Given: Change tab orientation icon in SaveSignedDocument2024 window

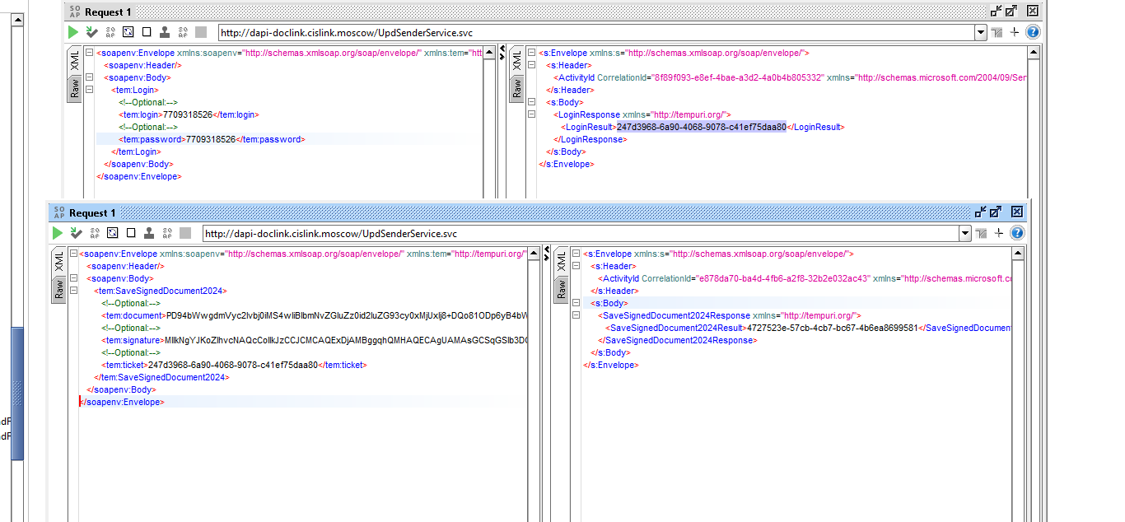Looking at the screenshot, I should click(x=982, y=234).
